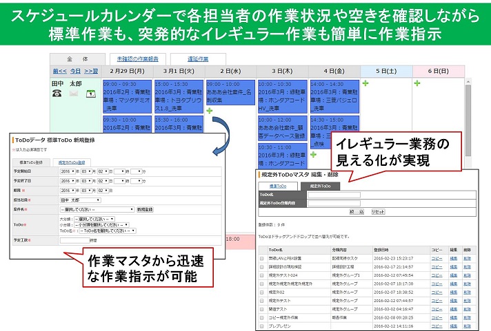Screen dimensions: 491x331
Task: Open the 大分類 dropdown
Action: pyautogui.click(x=94, y=219)
